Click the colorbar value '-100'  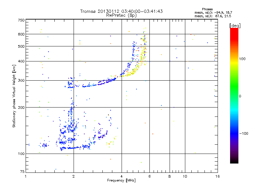244,133
